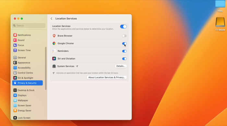This screenshot has width=227, height=126.
Task: Click the sidebar vertical scrollbar
Action: tap(46, 68)
